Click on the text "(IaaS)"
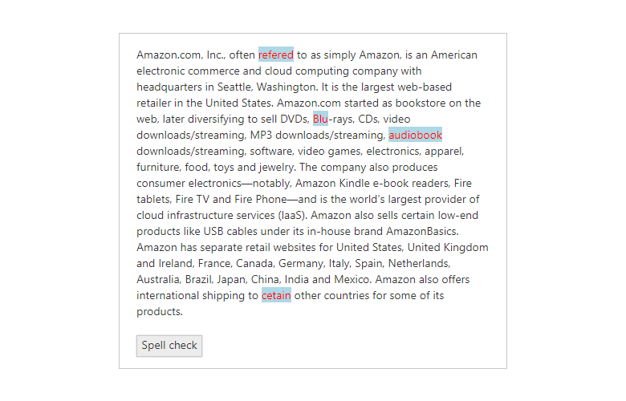This screenshot has height=401, width=626. (x=292, y=216)
